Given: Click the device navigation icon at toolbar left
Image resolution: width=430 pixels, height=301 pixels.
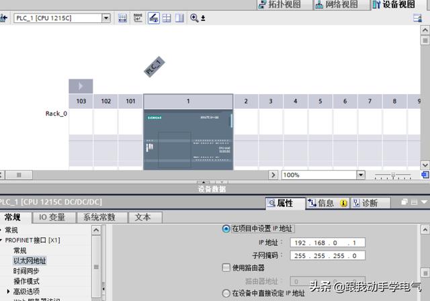Looking at the screenshot, I should pyautogui.click(x=3, y=18).
